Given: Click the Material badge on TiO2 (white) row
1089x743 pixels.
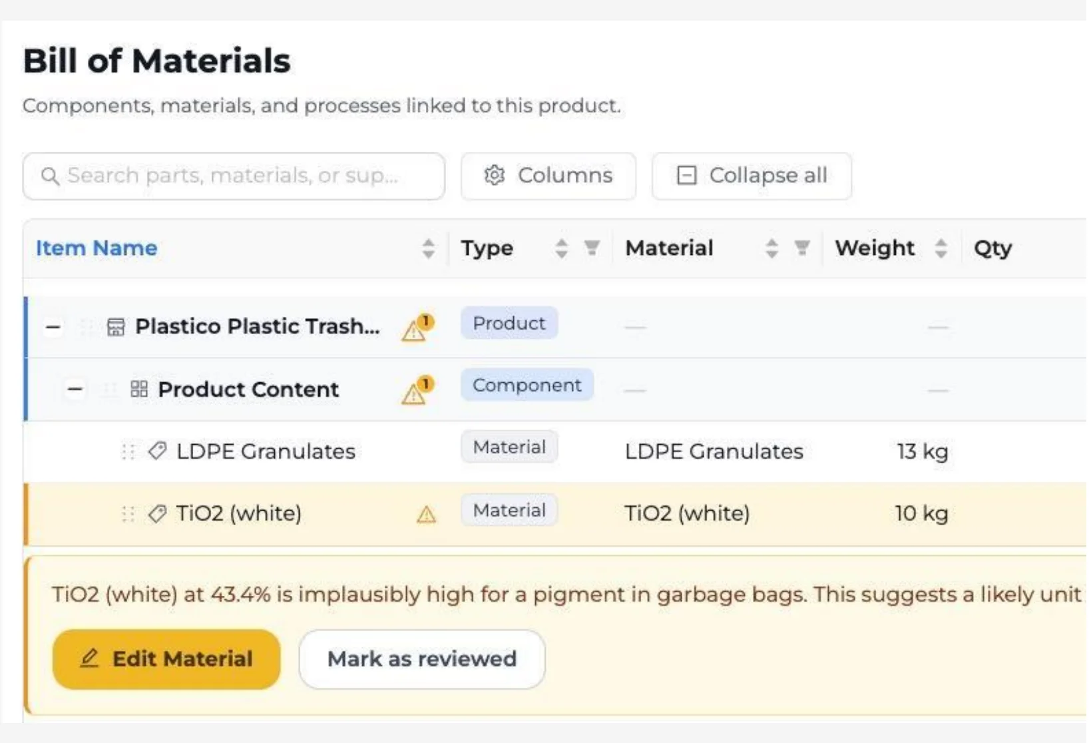Looking at the screenshot, I should pos(509,510).
